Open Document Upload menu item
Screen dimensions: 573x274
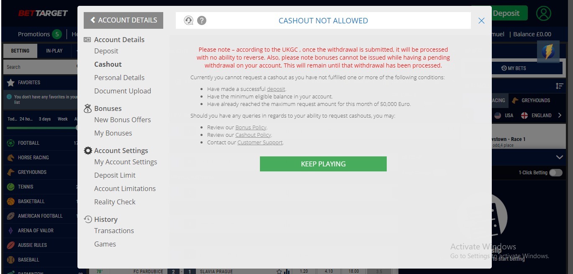tap(123, 91)
